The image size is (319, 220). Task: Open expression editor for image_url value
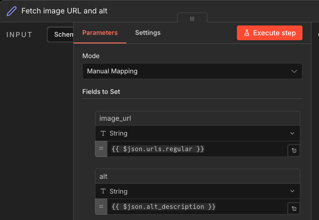click(294, 151)
